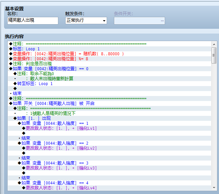This screenshot has width=219, height=194.
Task: Select the 更改敌人状态 + [強化Lv2] row
Action: coord(109,148)
